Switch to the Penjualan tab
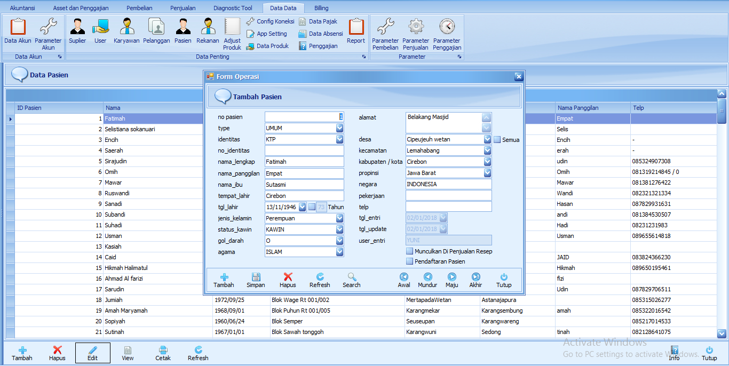This screenshot has height=366, width=729. pyautogui.click(x=183, y=8)
